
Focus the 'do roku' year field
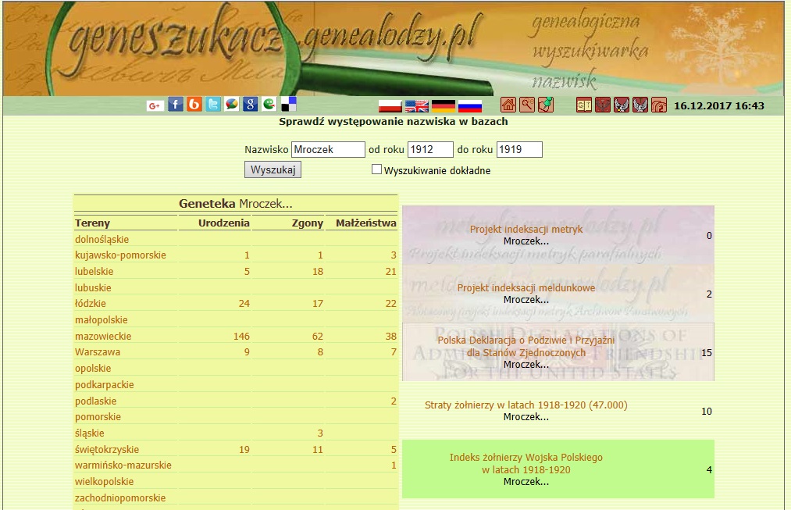(519, 150)
